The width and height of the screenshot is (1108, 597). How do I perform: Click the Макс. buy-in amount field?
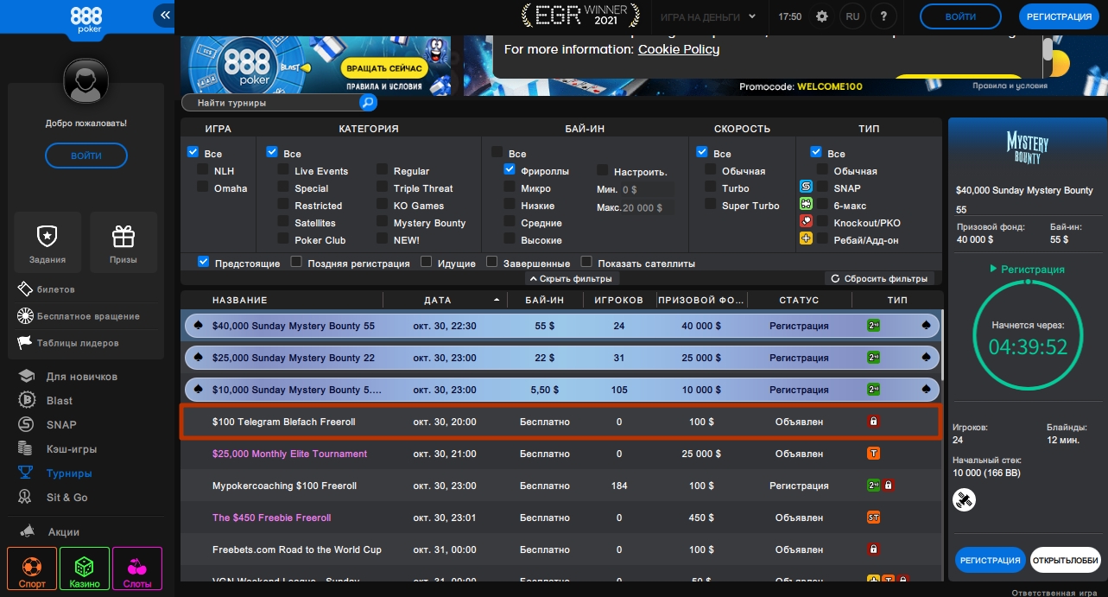(648, 207)
